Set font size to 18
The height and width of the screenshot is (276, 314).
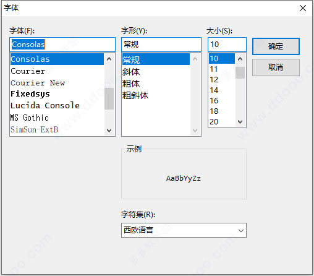tap(222, 111)
